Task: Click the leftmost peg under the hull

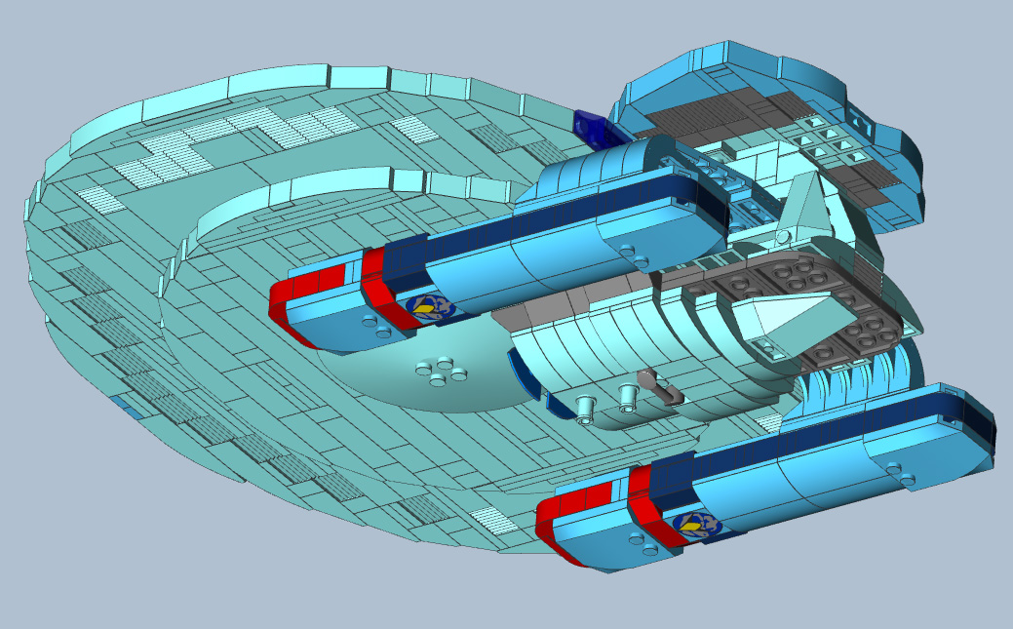Action: pos(584,410)
